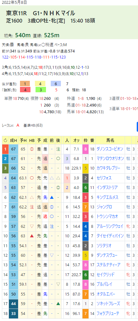Click the blue button at right edge
The width and height of the screenshot is (138, 321).
(x=137, y=127)
